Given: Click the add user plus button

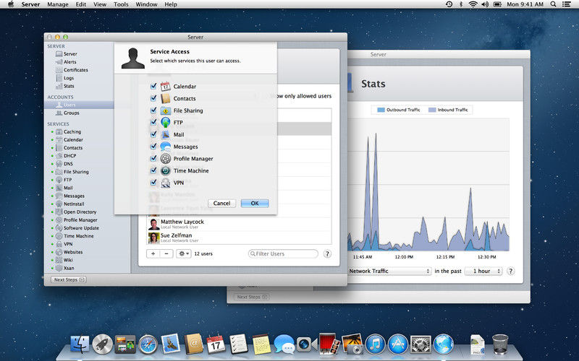Looking at the screenshot, I should click(x=153, y=254).
